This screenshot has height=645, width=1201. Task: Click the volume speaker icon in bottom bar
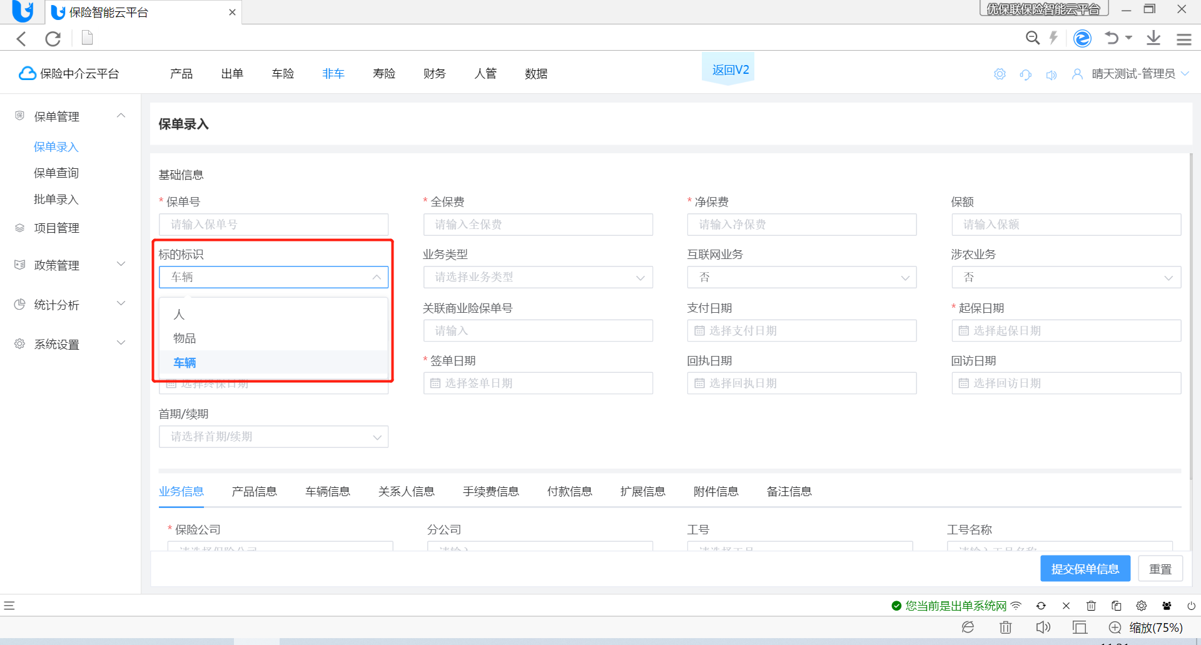[1043, 627]
